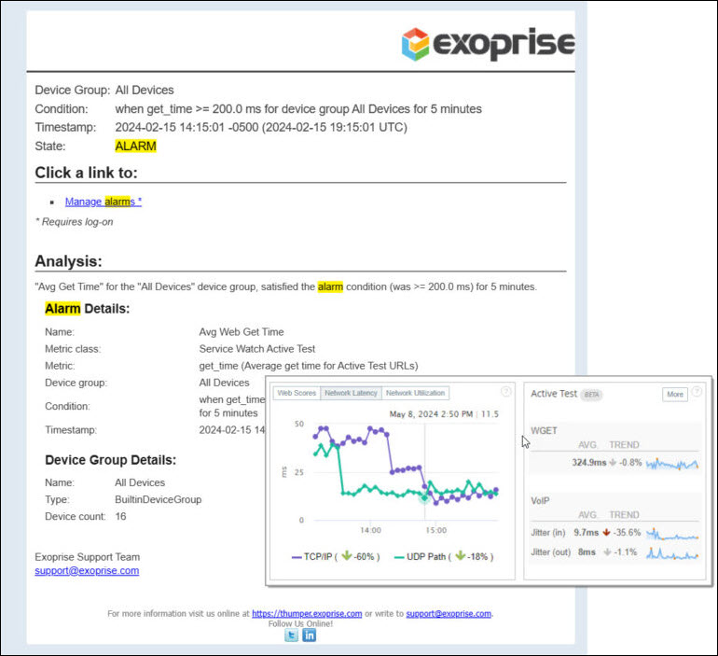Click the highlighted green data point marker
Image resolution: width=718 pixels, height=656 pixels.
click(x=424, y=498)
